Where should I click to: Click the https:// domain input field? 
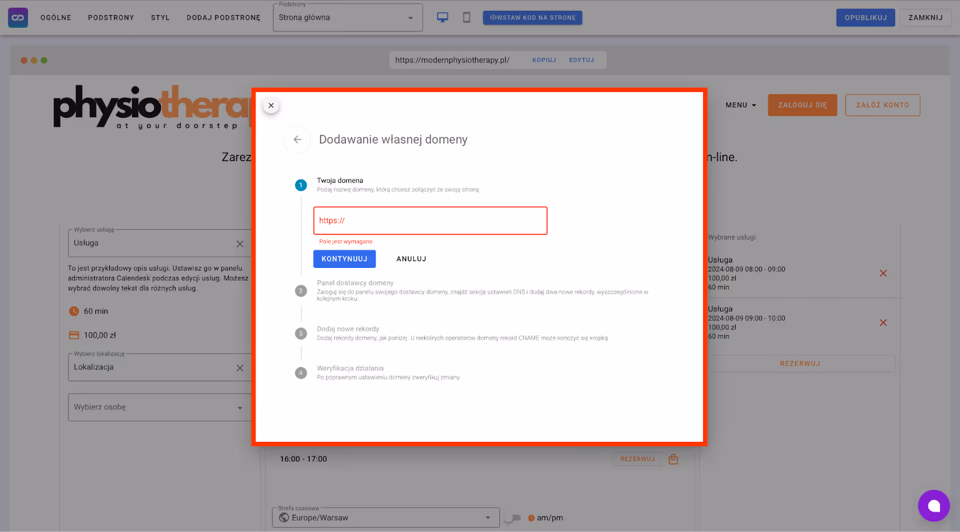point(430,221)
